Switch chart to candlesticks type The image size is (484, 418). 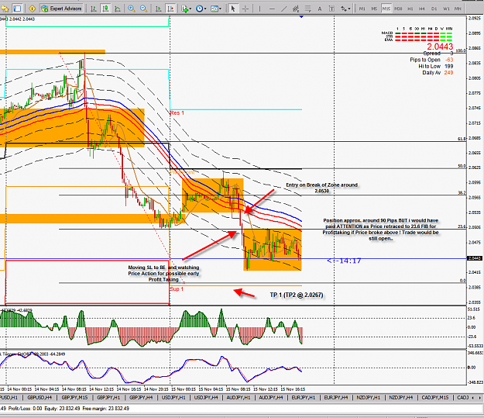point(105,9)
